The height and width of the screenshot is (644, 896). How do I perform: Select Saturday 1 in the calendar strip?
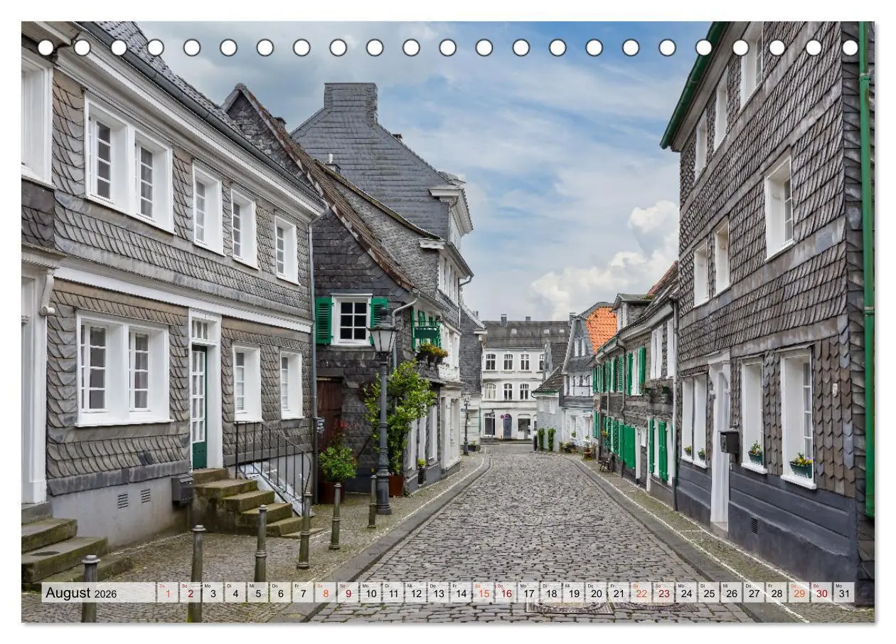[x=168, y=593]
